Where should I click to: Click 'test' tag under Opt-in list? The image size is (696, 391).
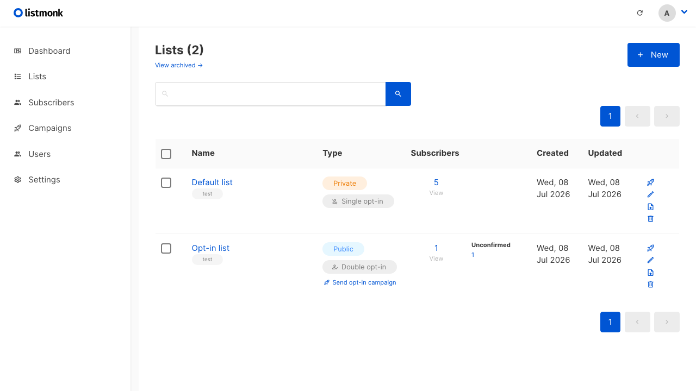207,260
